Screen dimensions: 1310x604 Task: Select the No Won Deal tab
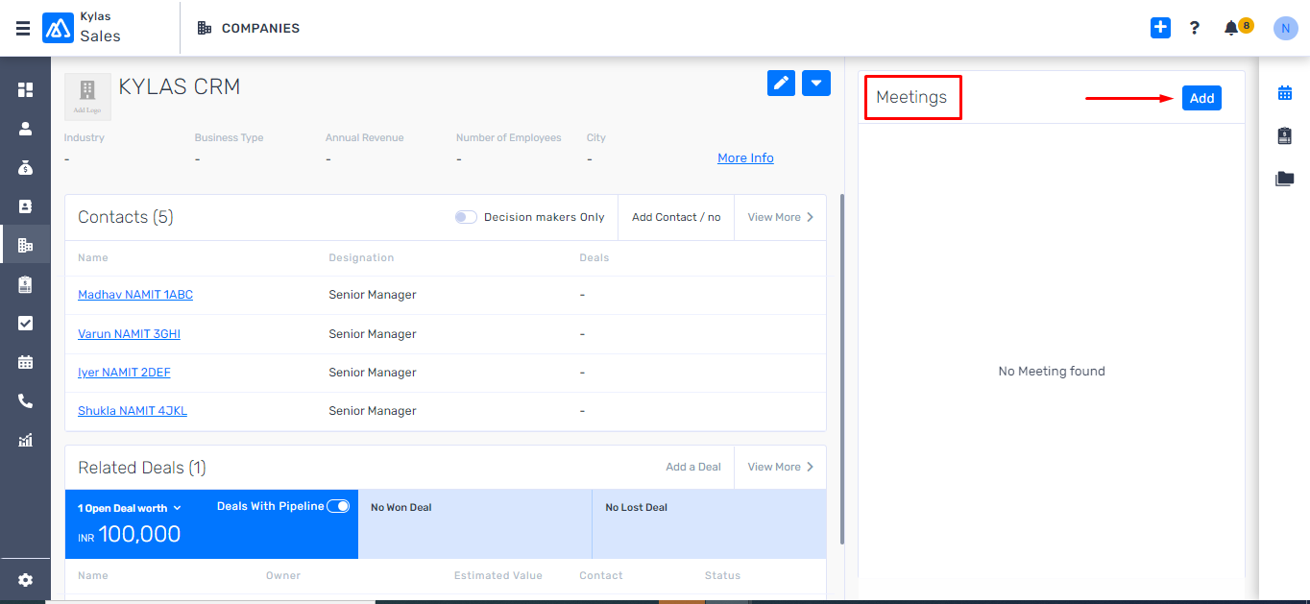click(475, 524)
